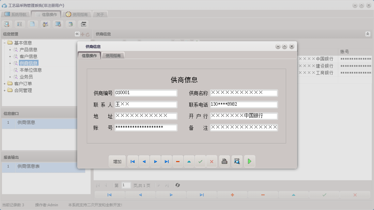The image size is (374, 210).
Task: Click the red minus delete icon in dialog
Action: click(178, 161)
